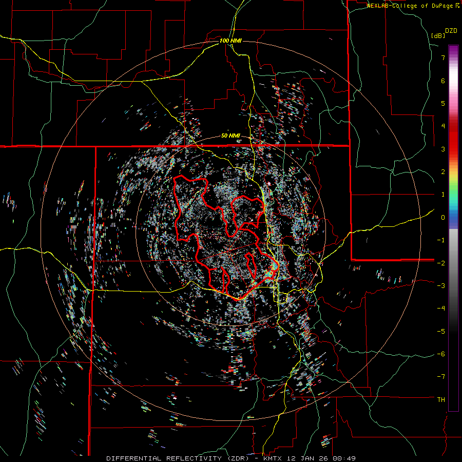This screenshot has height=462, width=462.
Task: Select the 50 NMI range ring label
Action: point(230,136)
